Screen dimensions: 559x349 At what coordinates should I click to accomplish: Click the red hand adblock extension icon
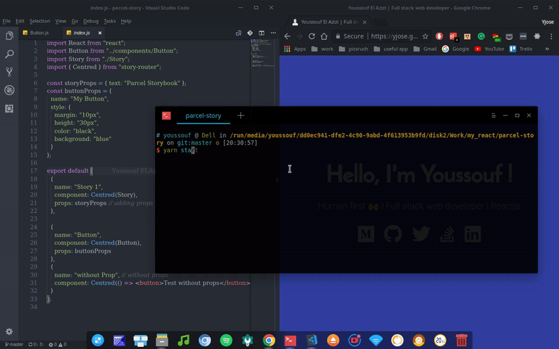(x=440, y=36)
